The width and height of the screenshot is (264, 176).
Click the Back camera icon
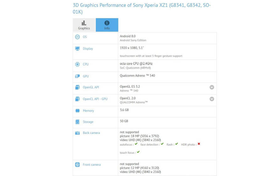coord(77,133)
